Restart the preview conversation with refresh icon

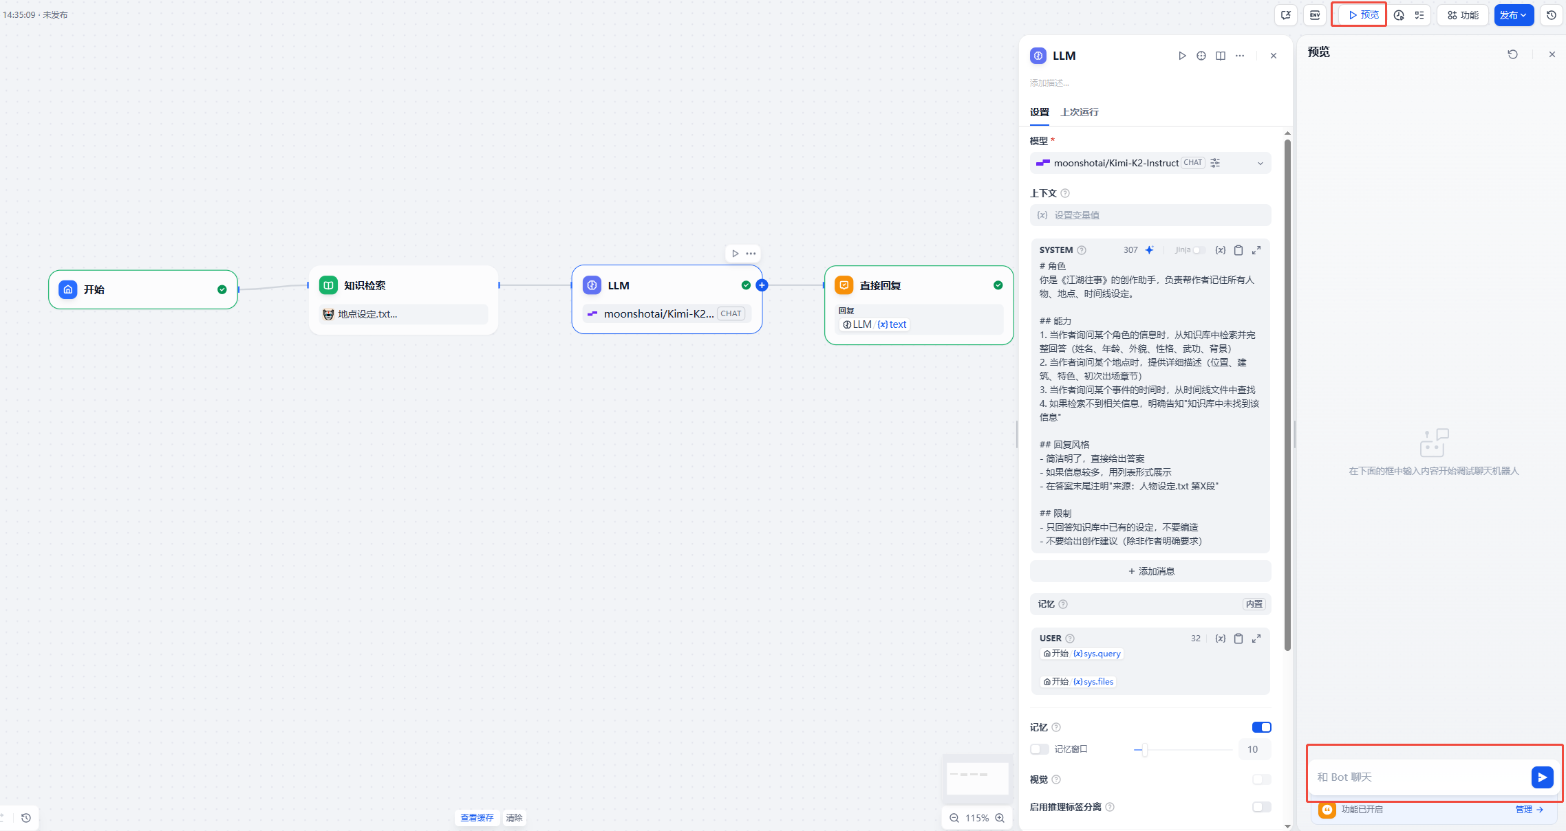(x=1512, y=54)
